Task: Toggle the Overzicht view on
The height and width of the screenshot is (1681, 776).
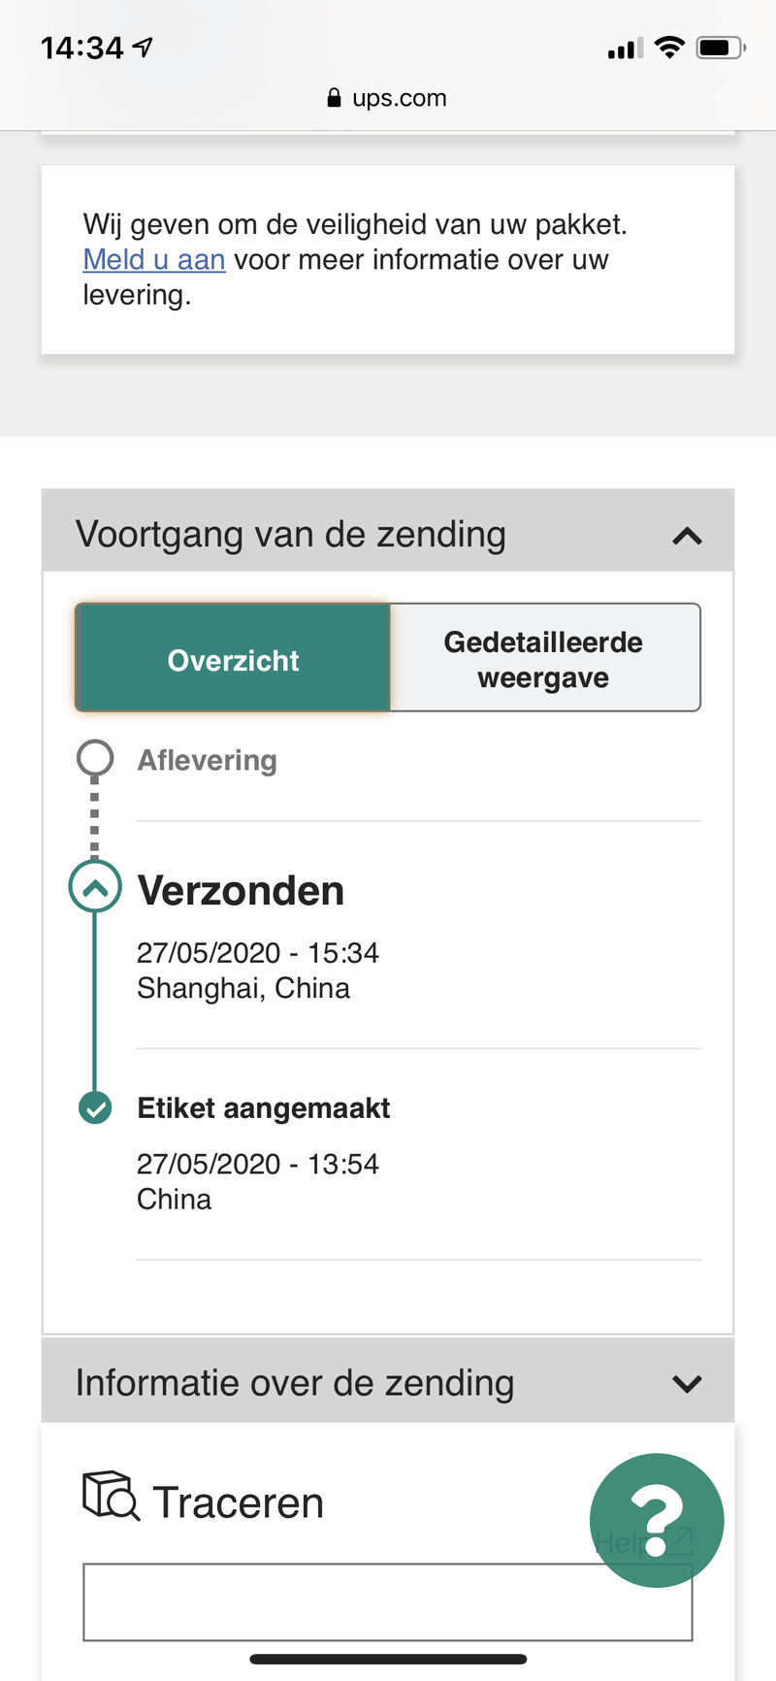Action: (233, 658)
